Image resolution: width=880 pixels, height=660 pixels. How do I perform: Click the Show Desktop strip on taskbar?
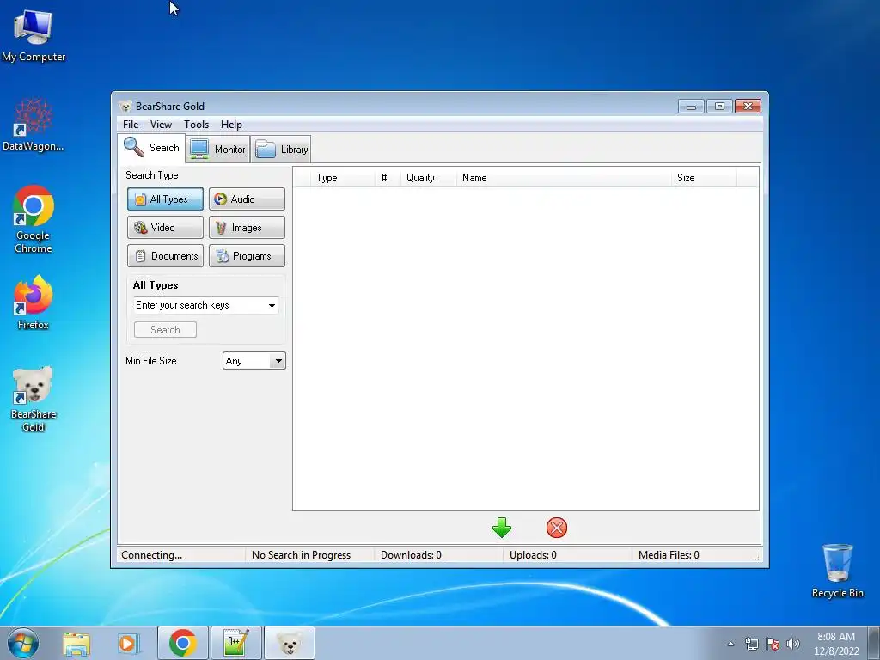click(x=874, y=643)
